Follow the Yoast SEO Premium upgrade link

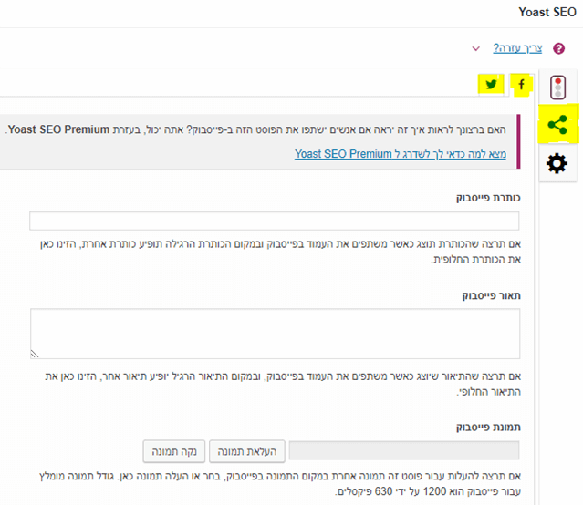[x=400, y=154]
